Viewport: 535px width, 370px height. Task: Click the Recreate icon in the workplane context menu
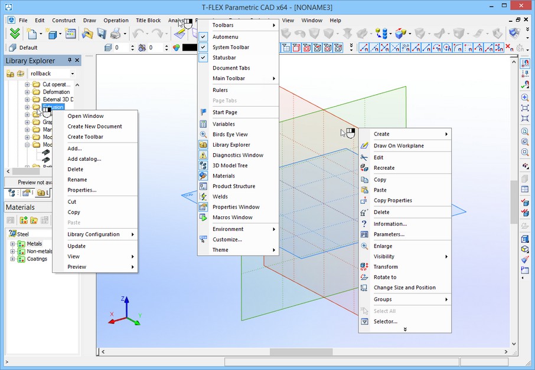pyautogui.click(x=364, y=168)
